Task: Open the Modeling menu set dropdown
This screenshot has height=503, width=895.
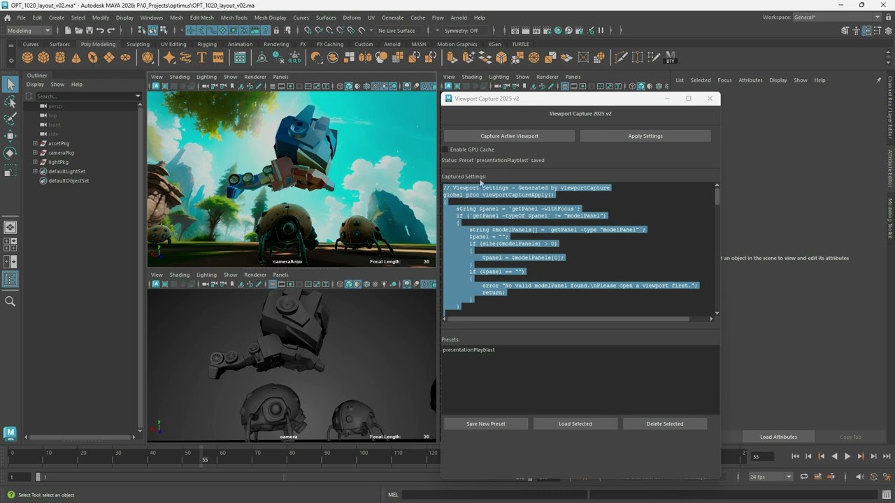Action: pyautogui.click(x=28, y=30)
